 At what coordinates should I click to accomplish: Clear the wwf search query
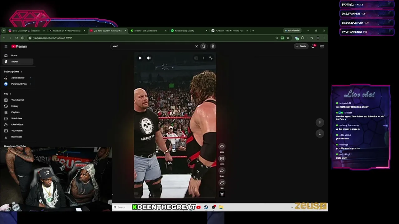196,46
